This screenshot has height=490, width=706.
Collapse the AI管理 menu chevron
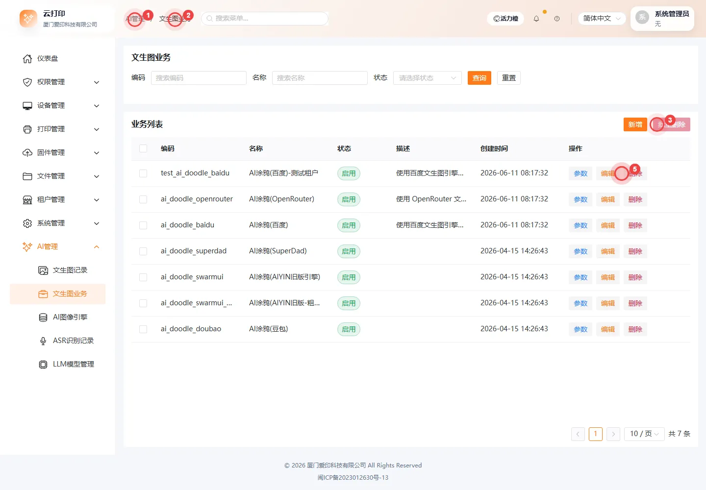coord(97,247)
